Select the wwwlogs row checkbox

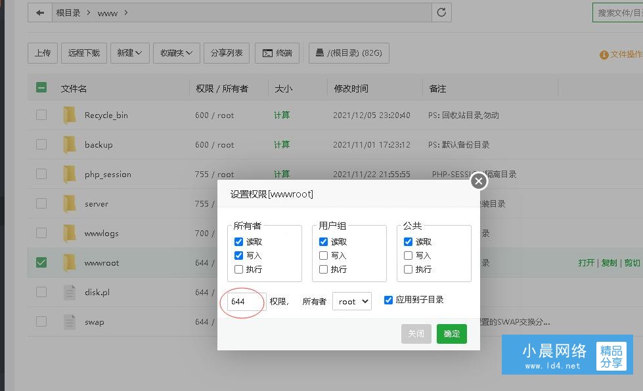pos(41,232)
